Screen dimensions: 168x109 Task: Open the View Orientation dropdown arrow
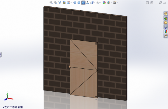point(71,3)
